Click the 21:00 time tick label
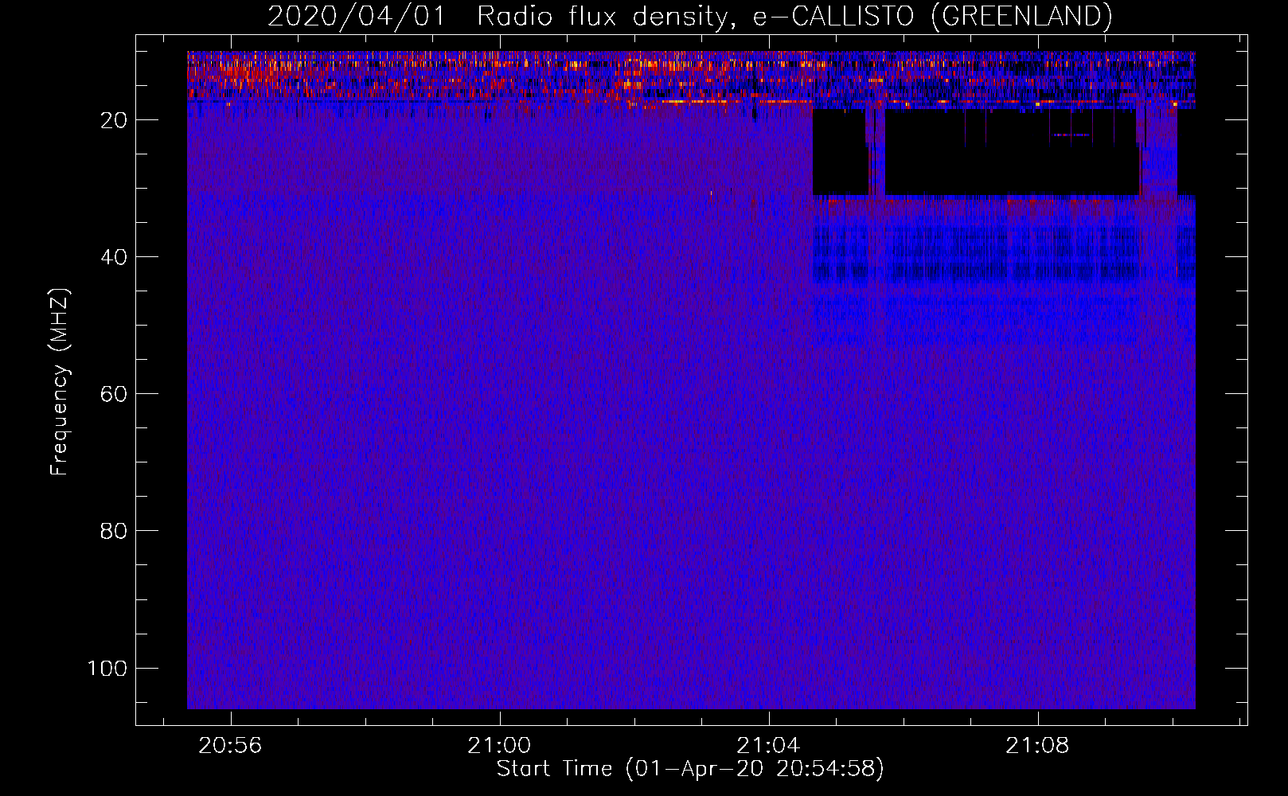 pos(499,746)
